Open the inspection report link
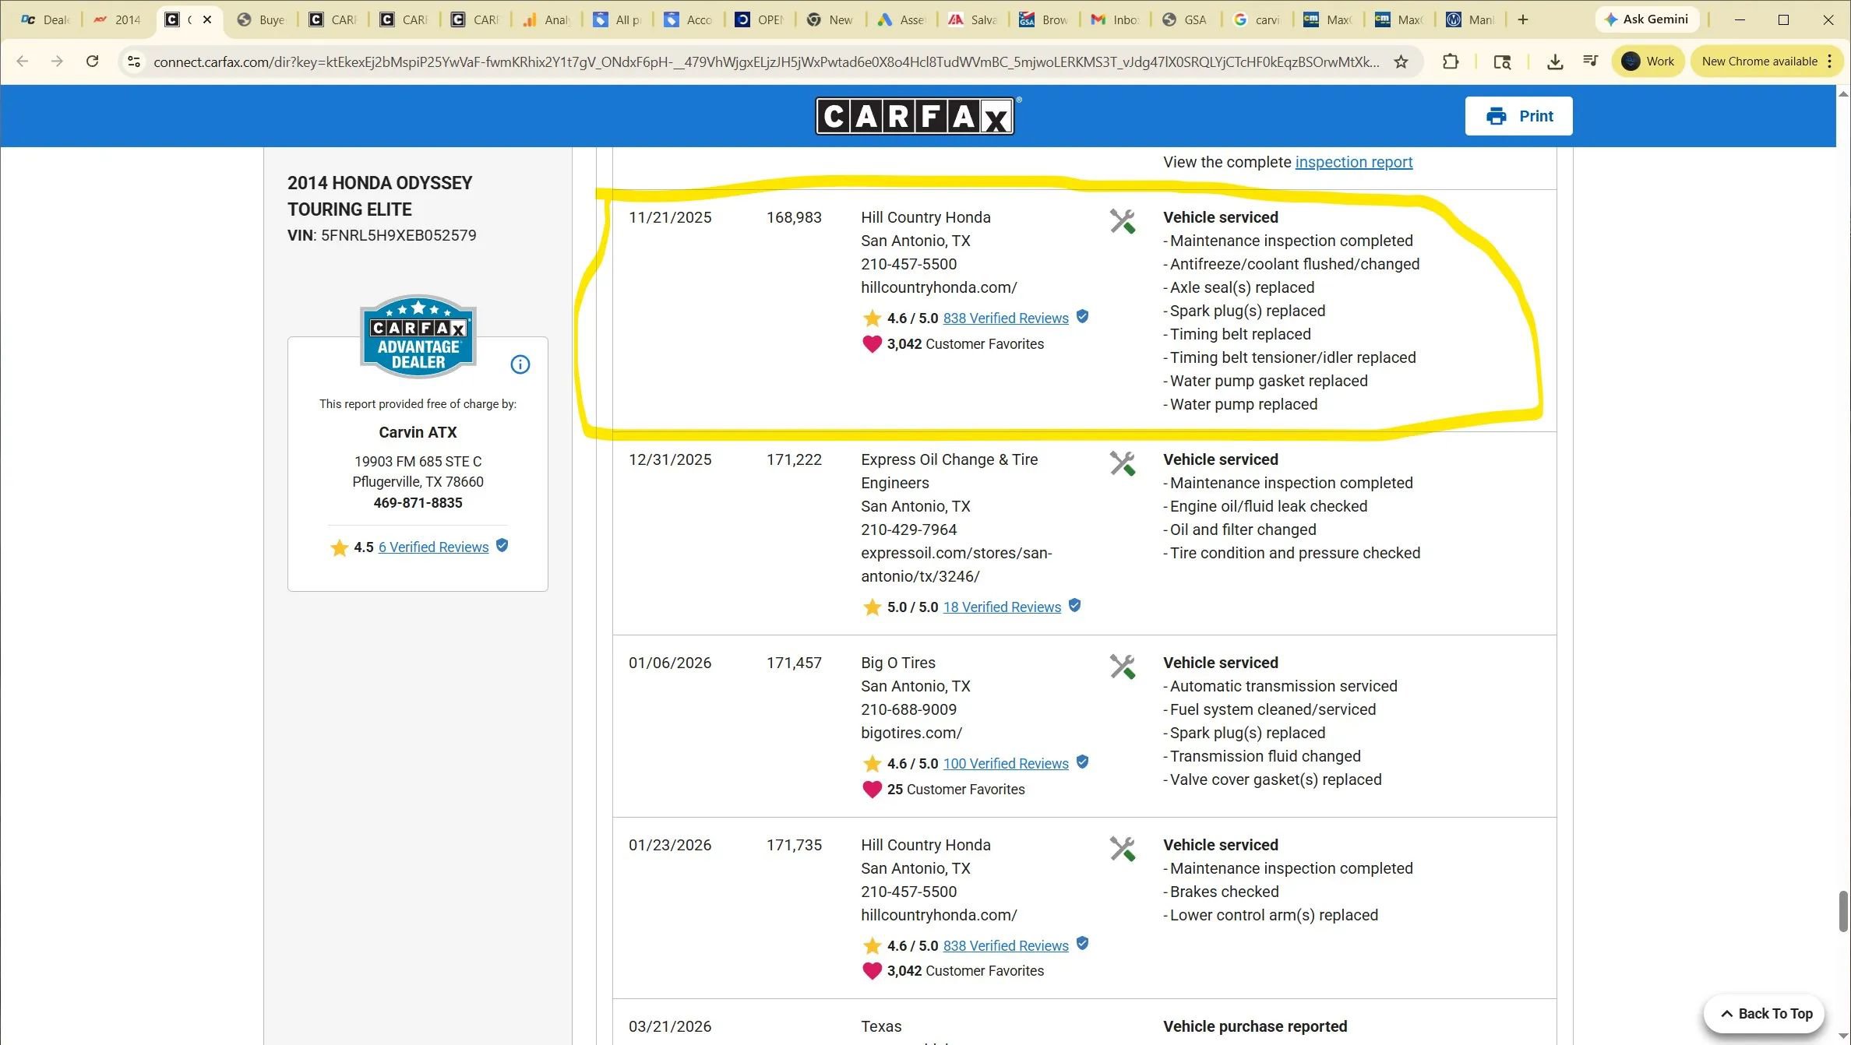The width and height of the screenshot is (1851, 1045). click(1353, 162)
